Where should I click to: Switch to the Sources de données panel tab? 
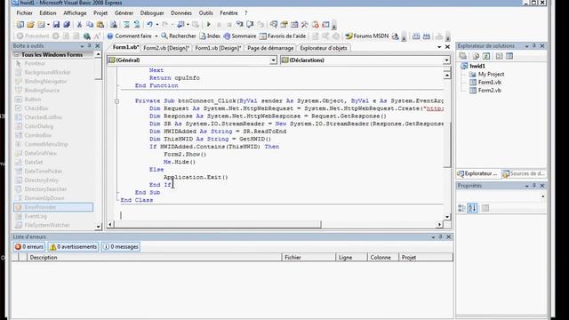tap(524, 174)
